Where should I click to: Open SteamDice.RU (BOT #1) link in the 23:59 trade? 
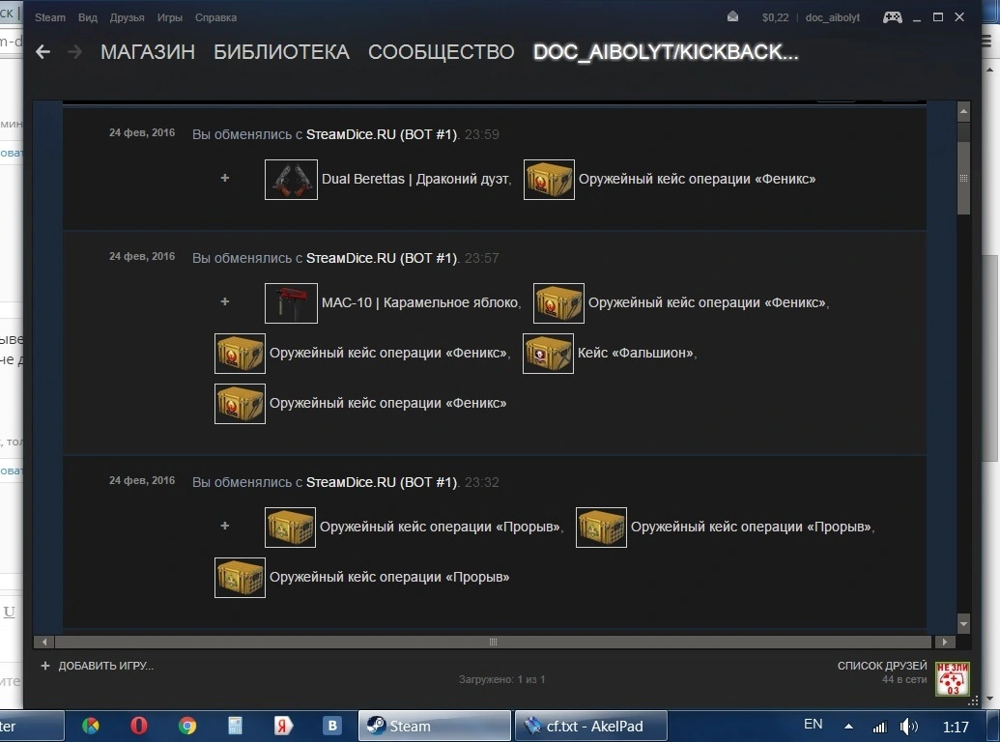[x=382, y=134]
